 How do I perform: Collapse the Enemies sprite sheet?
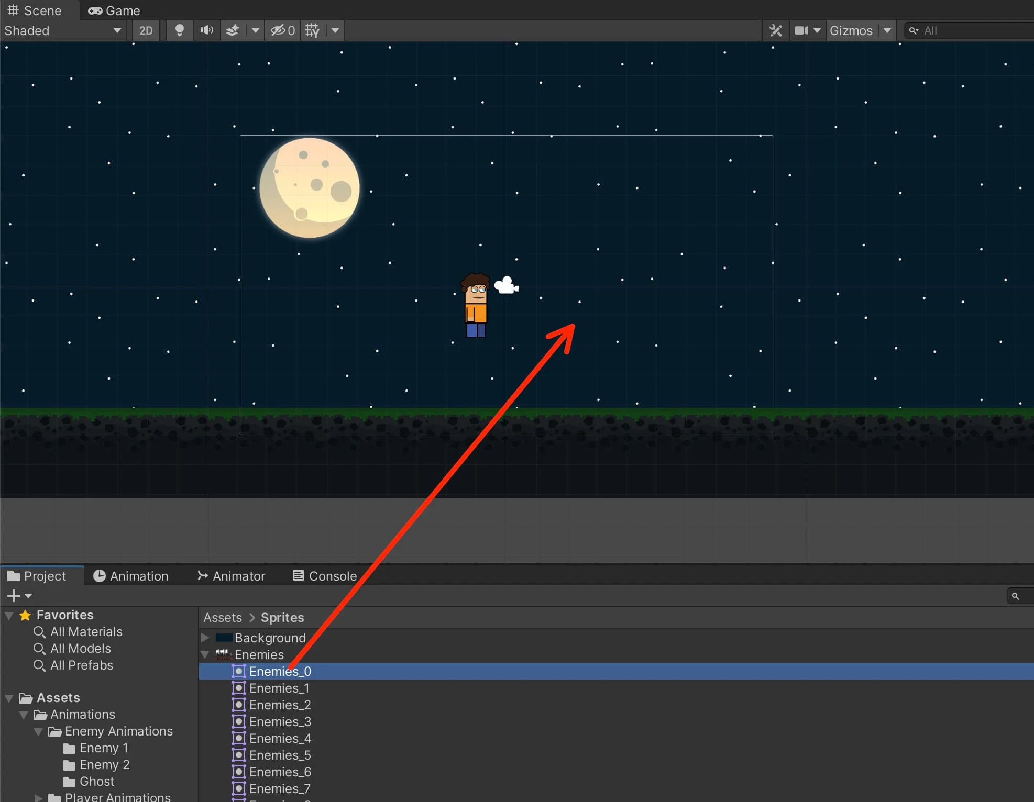(x=205, y=654)
